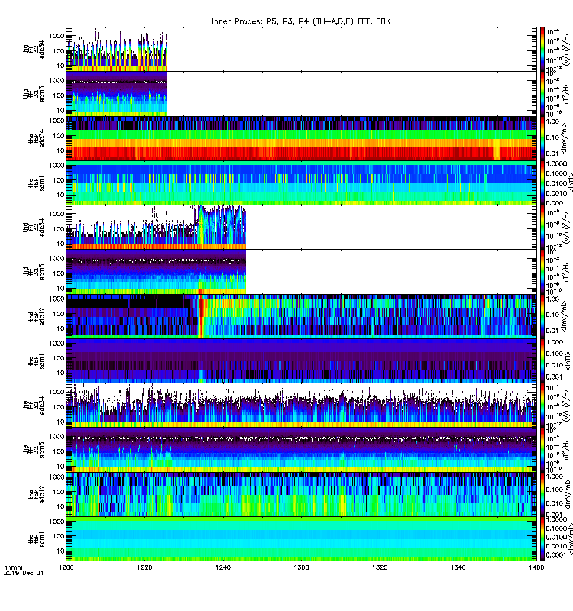Click the the fbk scm1 spectrogram panel
Screen dimensions: 573x611
point(301,539)
